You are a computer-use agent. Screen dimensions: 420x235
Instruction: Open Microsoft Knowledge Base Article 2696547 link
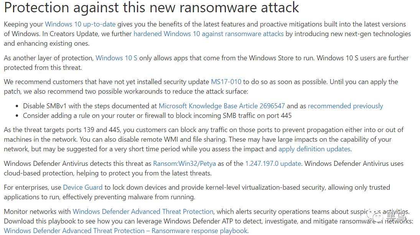pyautogui.click(x=222, y=106)
